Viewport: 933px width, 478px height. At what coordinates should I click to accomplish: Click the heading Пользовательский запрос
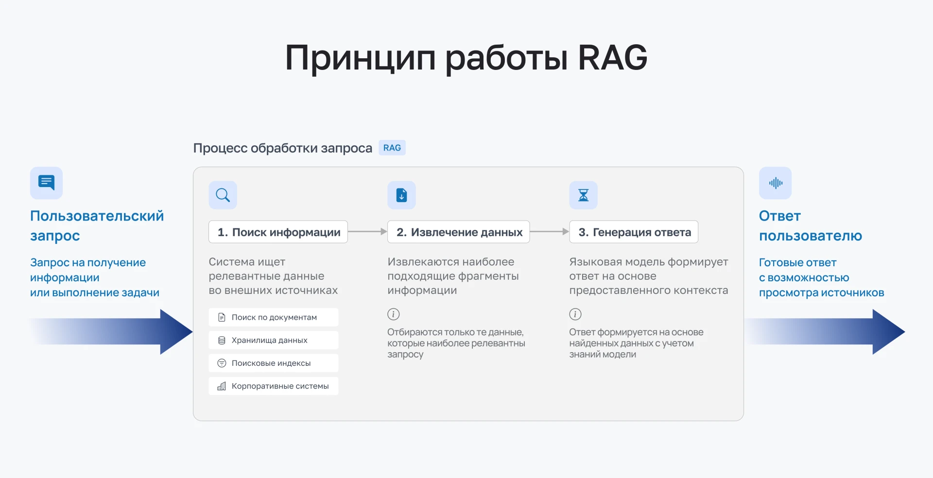[x=97, y=225]
